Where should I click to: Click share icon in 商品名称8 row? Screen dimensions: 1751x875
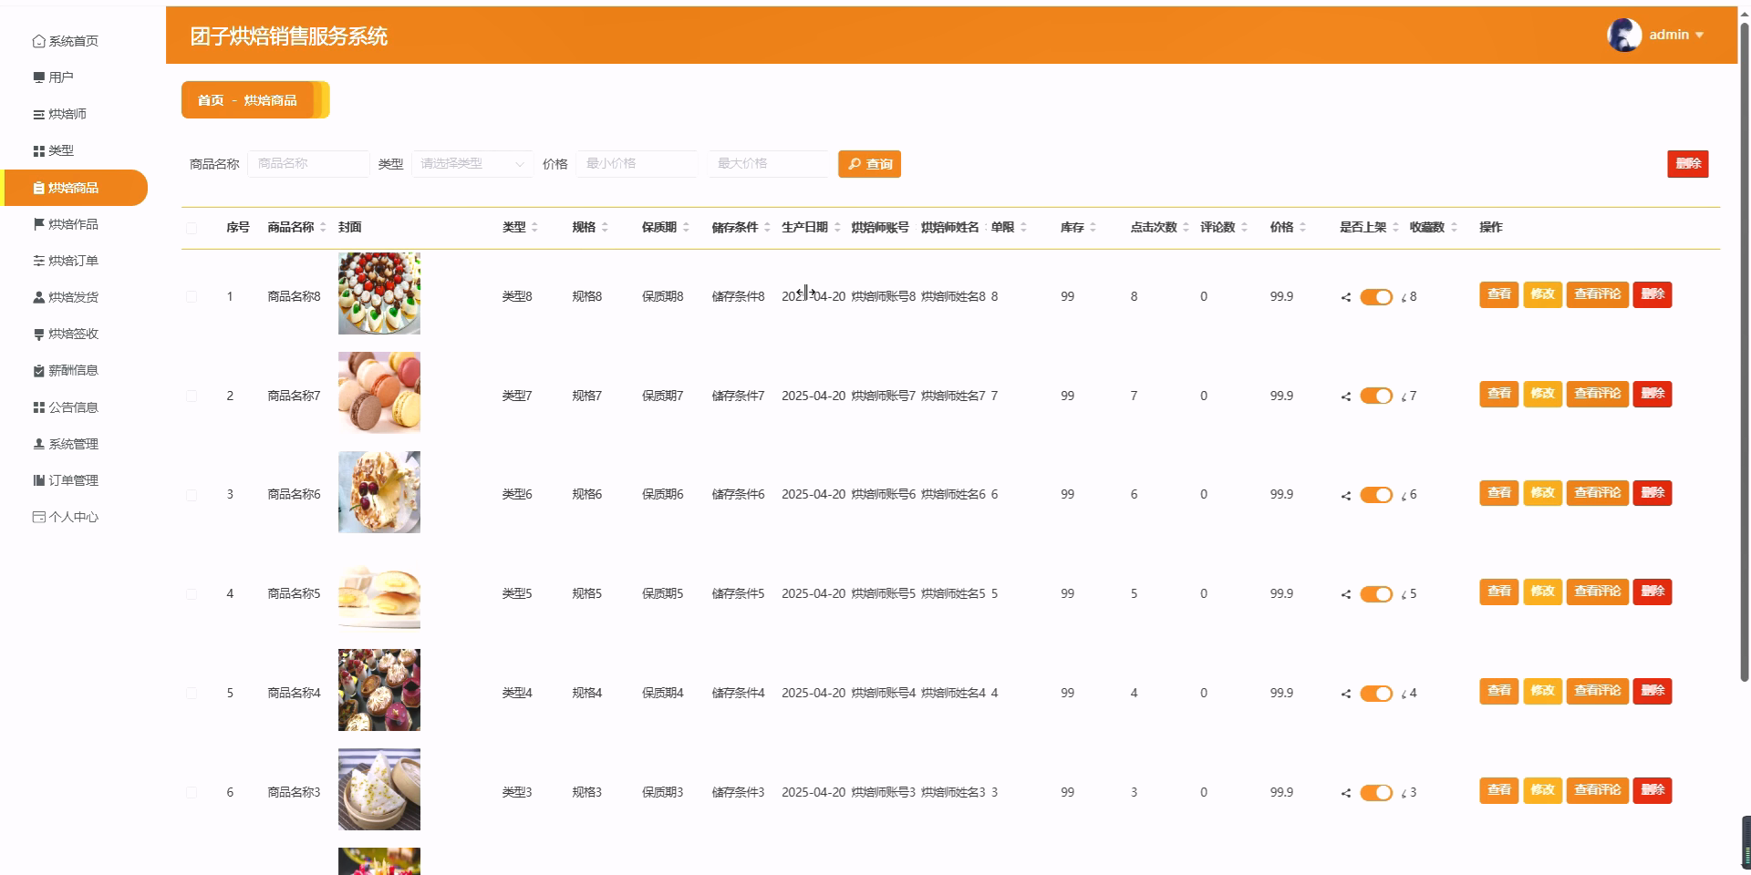pos(1346,297)
